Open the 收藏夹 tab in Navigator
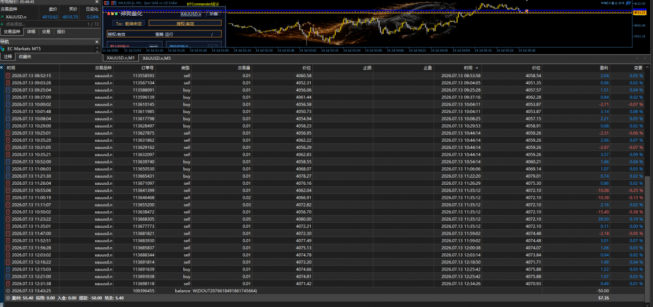 point(25,57)
